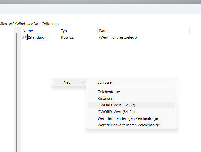The height and width of the screenshot is (152, 201).
Task: Click the '(Wert nicht festgelegt)' data cell
Action: 118,37
